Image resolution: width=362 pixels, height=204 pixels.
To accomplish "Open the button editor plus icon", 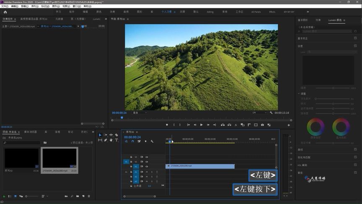I will [x=288, y=125].
